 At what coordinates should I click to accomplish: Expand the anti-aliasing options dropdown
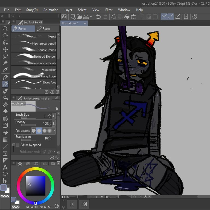[54, 131]
